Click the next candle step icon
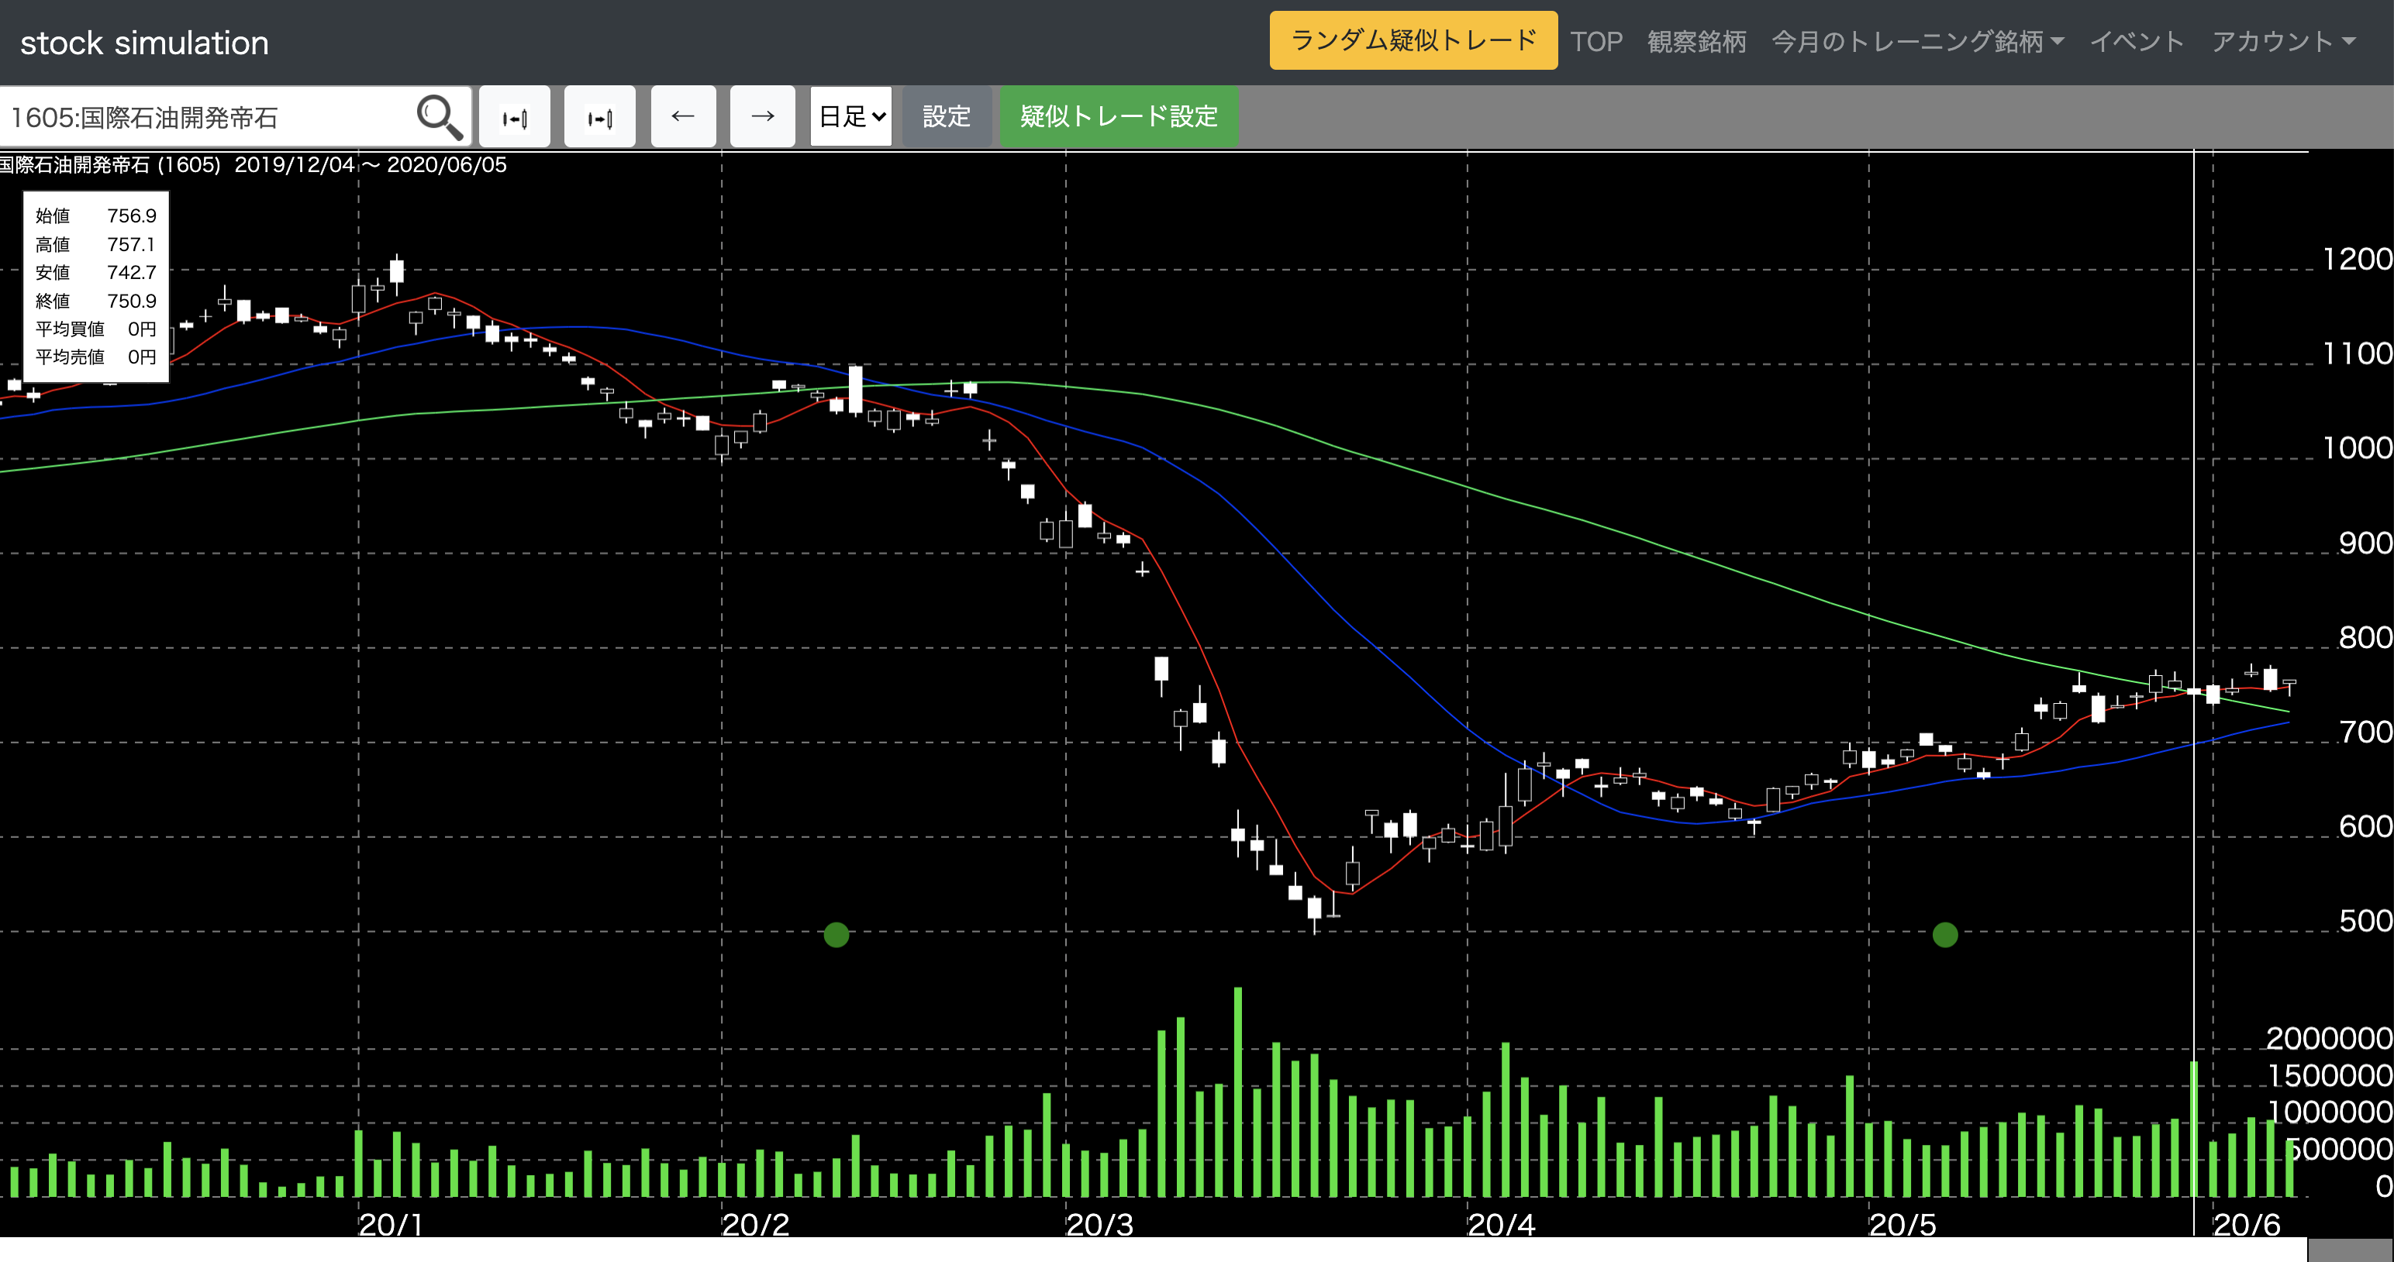2394x1262 pixels. coord(599,117)
